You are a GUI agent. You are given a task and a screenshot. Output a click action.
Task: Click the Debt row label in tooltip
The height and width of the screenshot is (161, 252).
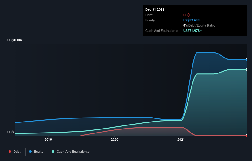pyautogui.click(x=149, y=15)
